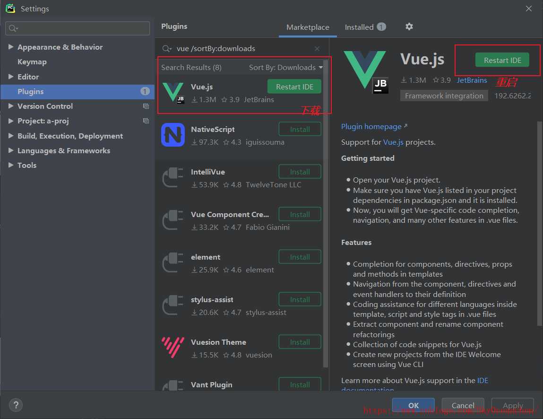Open the help question mark button
The height and width of the screenshot is (419, 543).
[16, 405]
